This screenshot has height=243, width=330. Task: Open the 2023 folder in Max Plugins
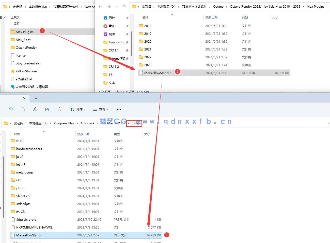(x=148, y=65)
